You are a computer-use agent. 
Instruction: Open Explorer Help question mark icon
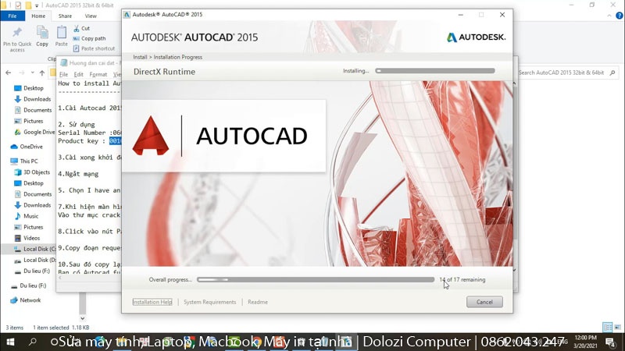[x=619, y=16]
